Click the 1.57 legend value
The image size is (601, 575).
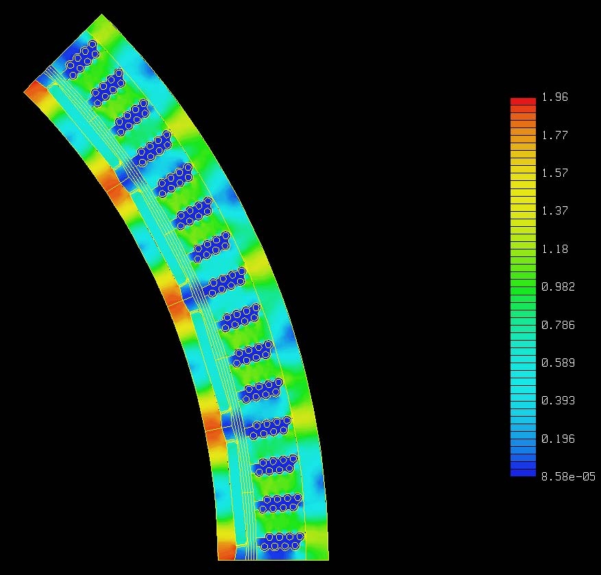[x=554, y=173]
